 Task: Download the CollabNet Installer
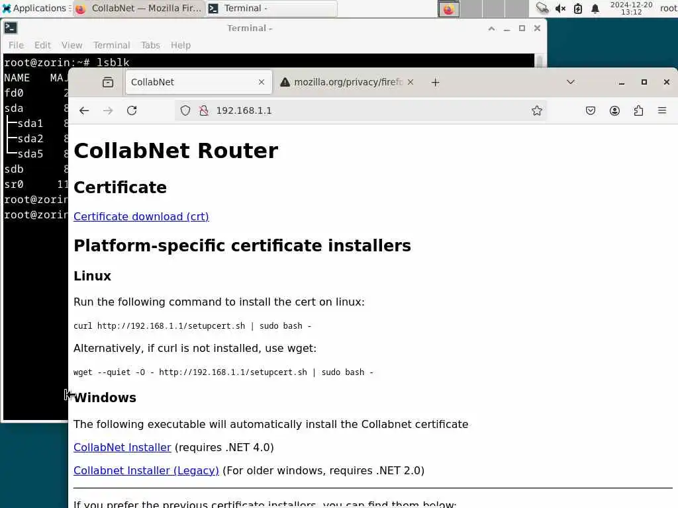point(122,447)
